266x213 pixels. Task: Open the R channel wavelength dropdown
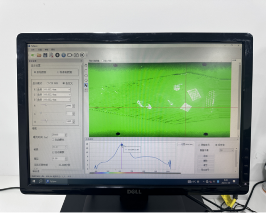coord(54,89)
